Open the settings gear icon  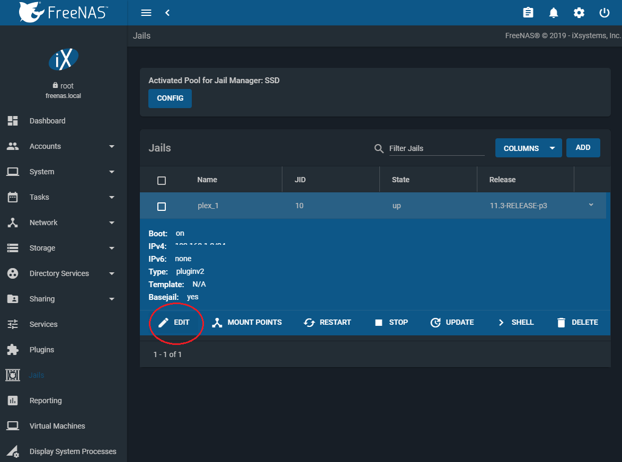coord(579,13)
